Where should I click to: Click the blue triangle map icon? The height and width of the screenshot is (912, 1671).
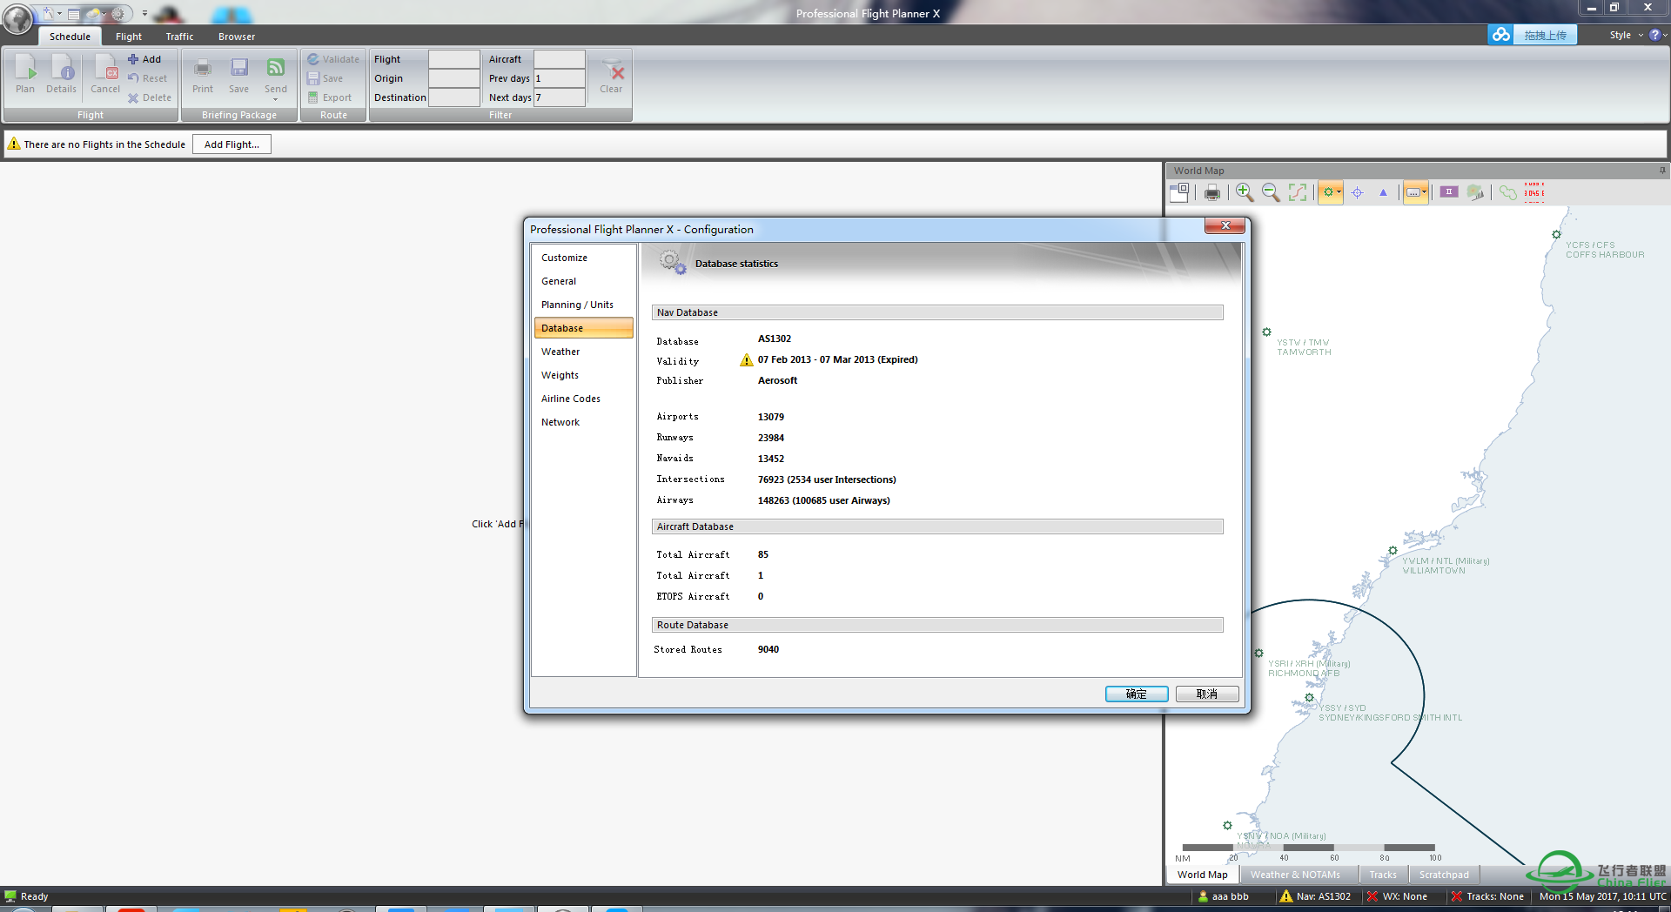[x=1383, y=192]
